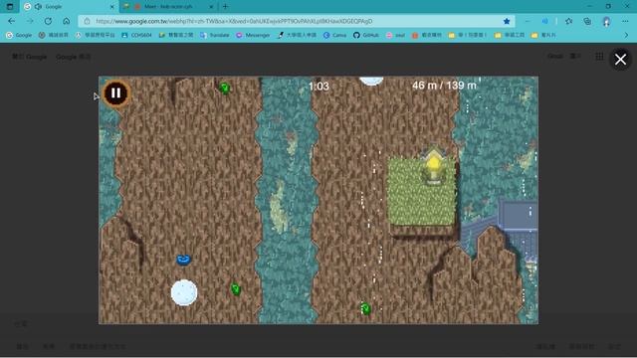Open the tab actions menu icon

click(10, 7)
